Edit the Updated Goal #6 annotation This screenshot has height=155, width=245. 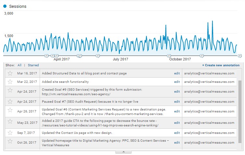177,111
